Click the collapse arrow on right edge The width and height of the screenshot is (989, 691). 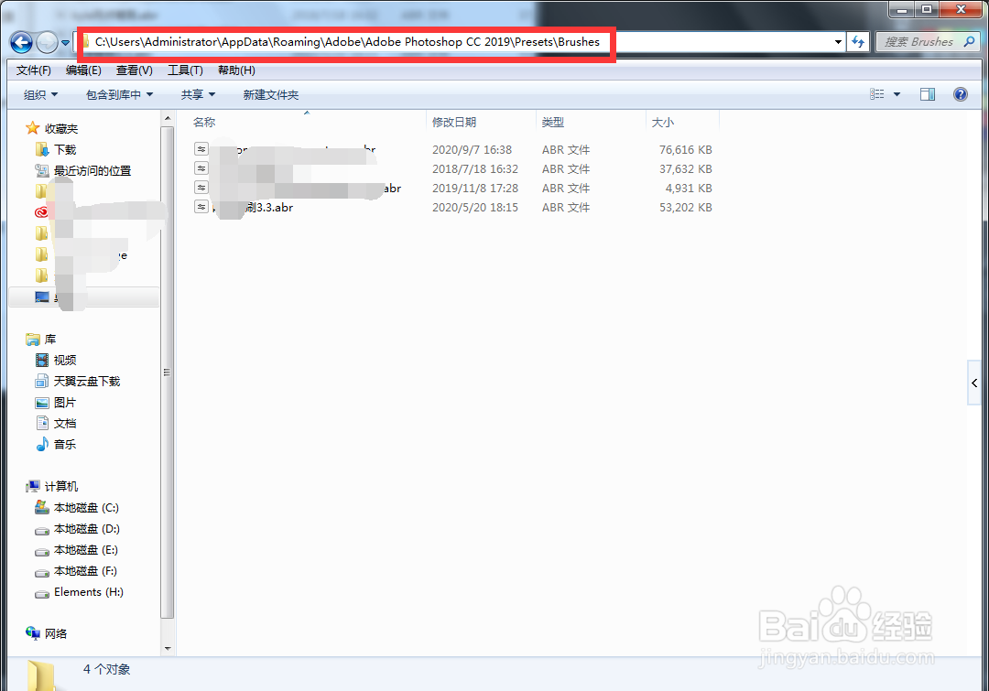(x=973, y=383)
